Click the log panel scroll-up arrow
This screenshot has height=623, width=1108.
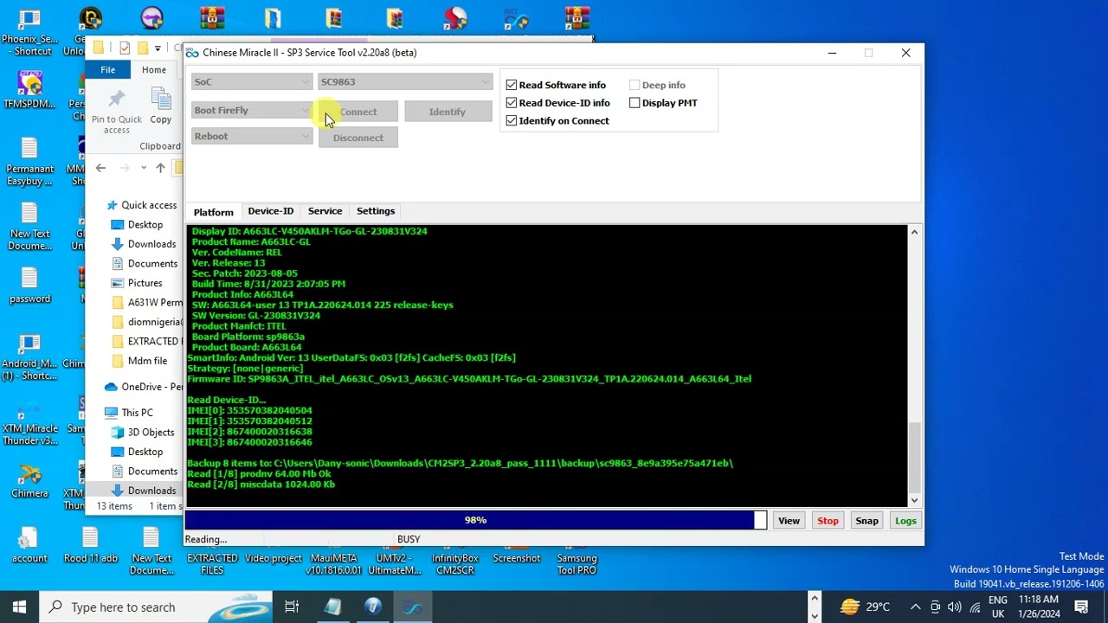[914, 233]
